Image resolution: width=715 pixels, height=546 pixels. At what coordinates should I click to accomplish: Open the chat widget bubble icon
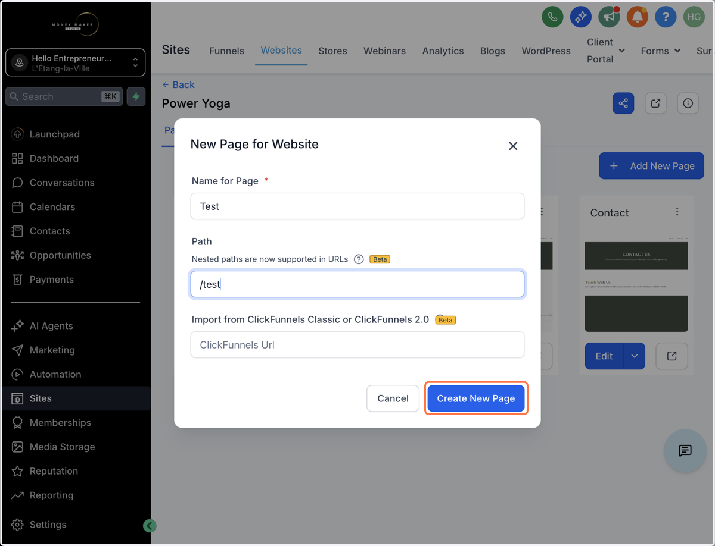(685, 451)
